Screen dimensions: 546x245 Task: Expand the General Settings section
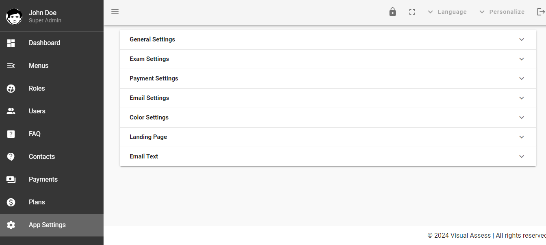point(328,39)
